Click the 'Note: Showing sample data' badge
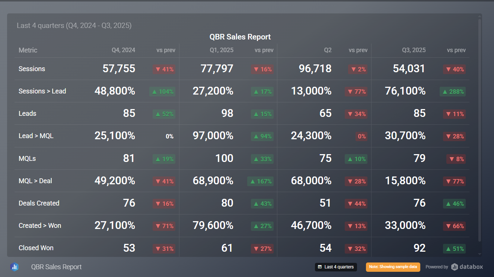The width and height of the screenshot is (494, 277). click(x=393, y=267)
